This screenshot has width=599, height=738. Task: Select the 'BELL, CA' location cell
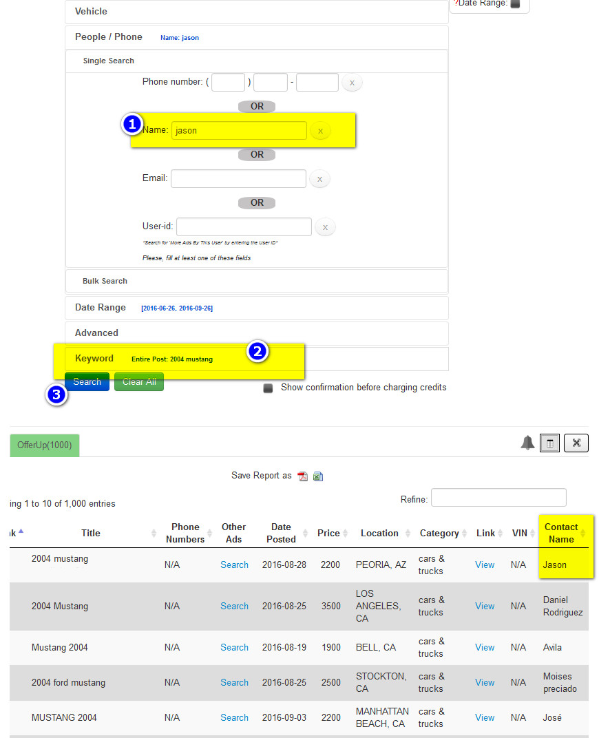[375, 648]
